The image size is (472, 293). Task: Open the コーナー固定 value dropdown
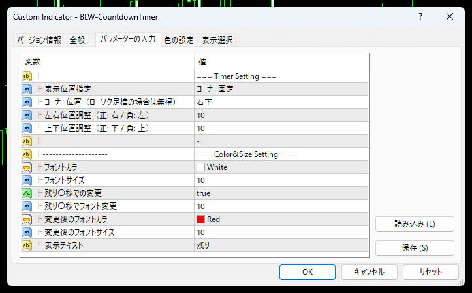point(281,89)
